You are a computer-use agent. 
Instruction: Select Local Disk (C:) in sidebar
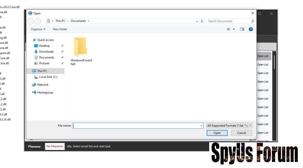(x=48, y=77)
